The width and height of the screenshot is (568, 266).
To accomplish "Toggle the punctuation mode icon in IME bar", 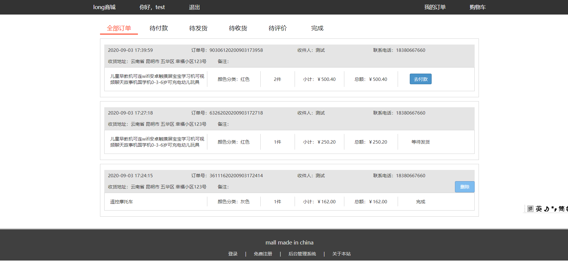I will coord(554,209).
